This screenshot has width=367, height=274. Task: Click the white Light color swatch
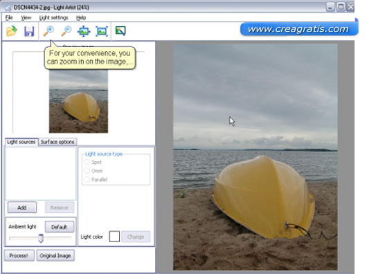tap(114, 237)
